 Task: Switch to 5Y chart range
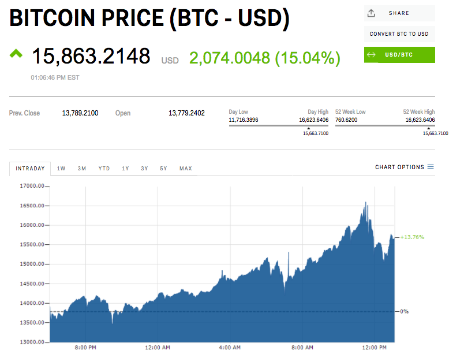163,169
